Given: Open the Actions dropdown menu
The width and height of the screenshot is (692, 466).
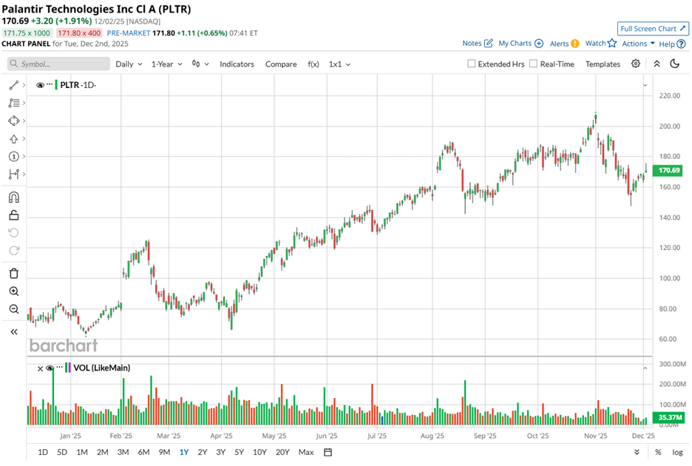Looking at the screenshot, I should (638, 44).
